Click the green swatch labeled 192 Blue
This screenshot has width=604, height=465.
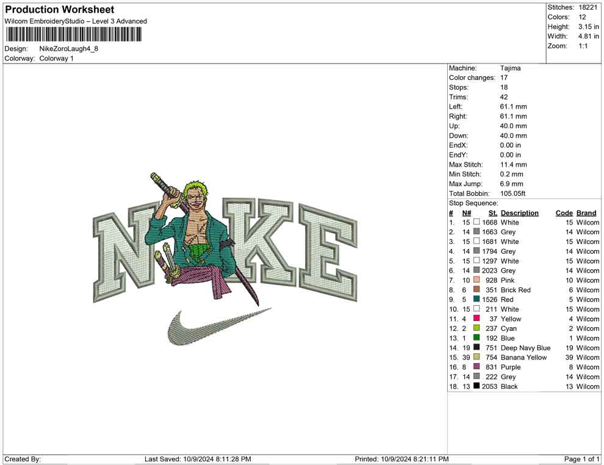click(476, 337)
